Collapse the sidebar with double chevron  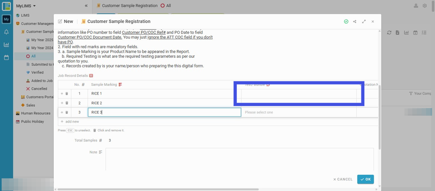pos(86,6)
